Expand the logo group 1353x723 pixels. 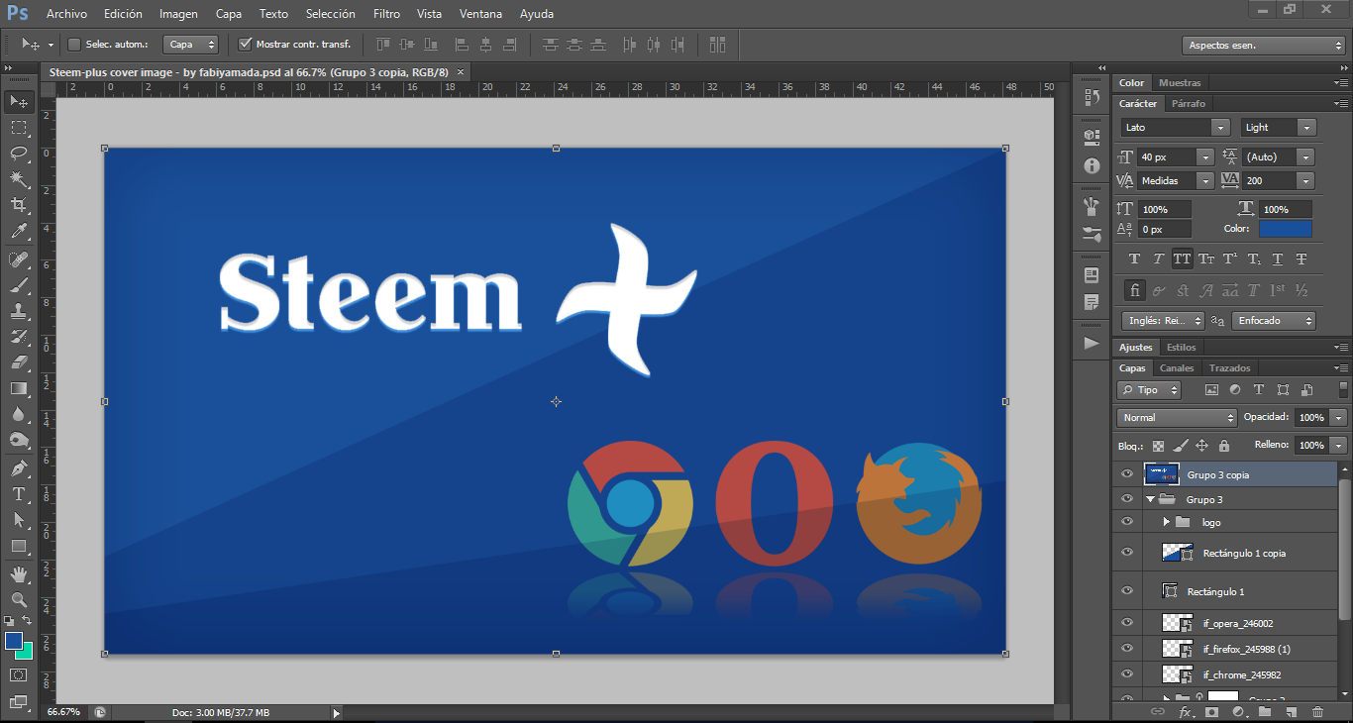point(1167,522)
